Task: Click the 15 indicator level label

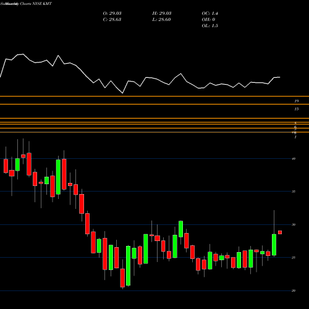Action: (x=297, y=109)
